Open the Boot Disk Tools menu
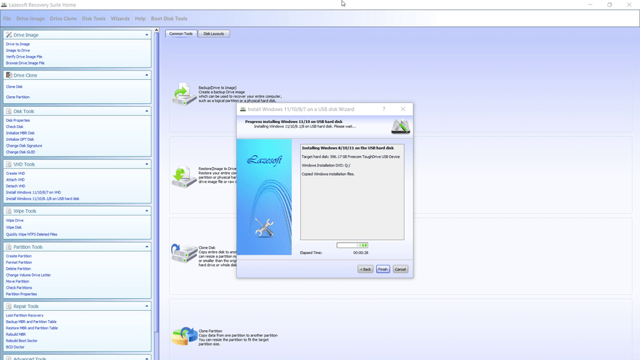640x360 pixels. coord(169,18)
